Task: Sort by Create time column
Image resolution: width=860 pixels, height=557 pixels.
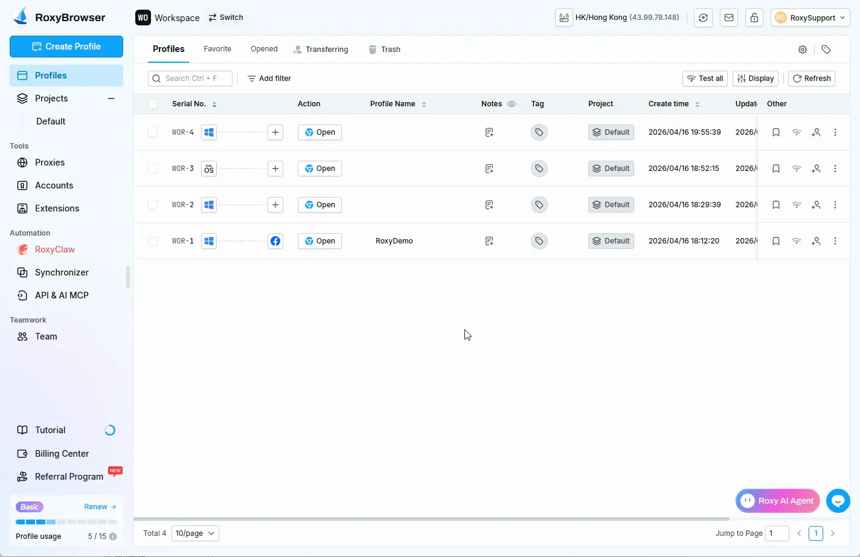Action: [698, 105]
